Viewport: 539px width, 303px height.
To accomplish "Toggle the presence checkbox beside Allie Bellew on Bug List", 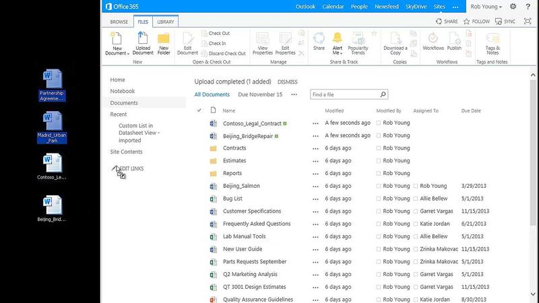I will click(x=416, y=199).
